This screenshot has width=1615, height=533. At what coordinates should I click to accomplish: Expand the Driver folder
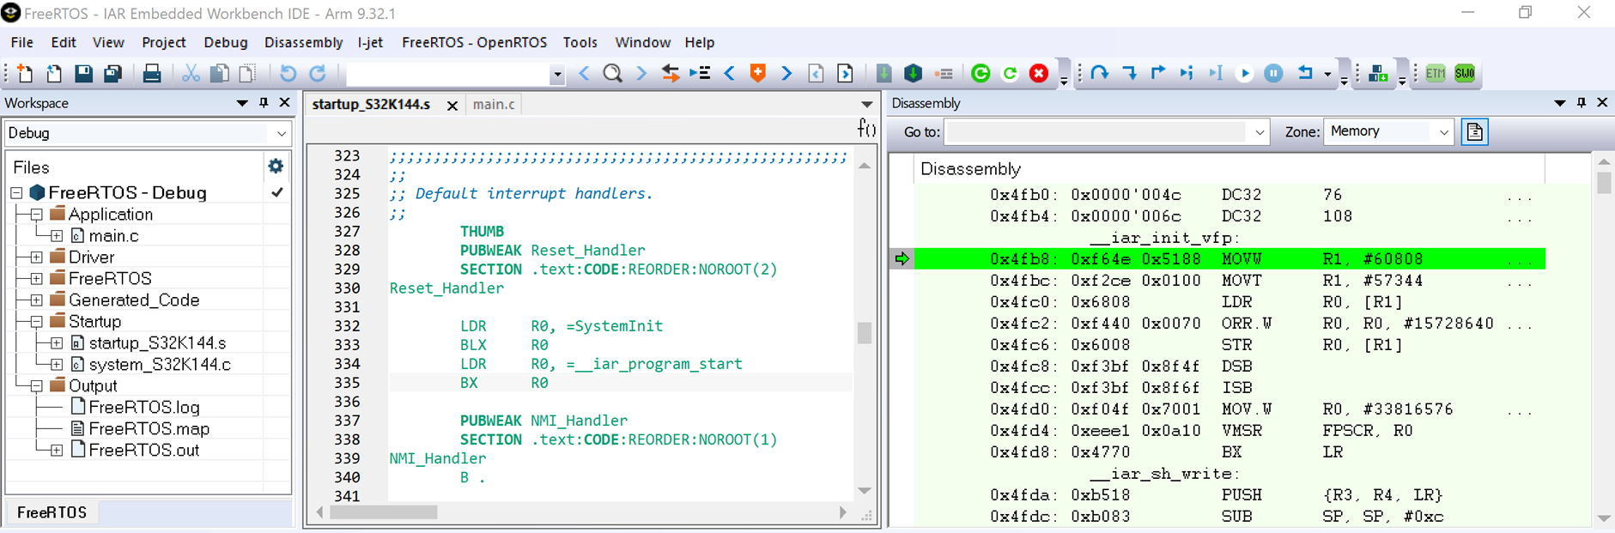pos(36,257)
